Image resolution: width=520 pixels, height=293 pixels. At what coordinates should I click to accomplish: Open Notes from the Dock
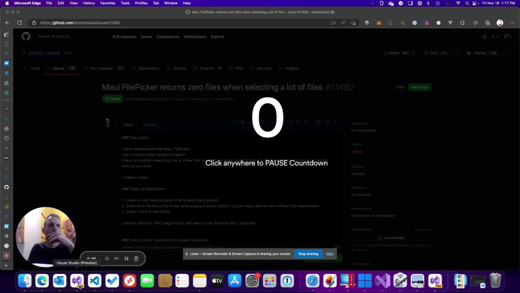point(199,281)
